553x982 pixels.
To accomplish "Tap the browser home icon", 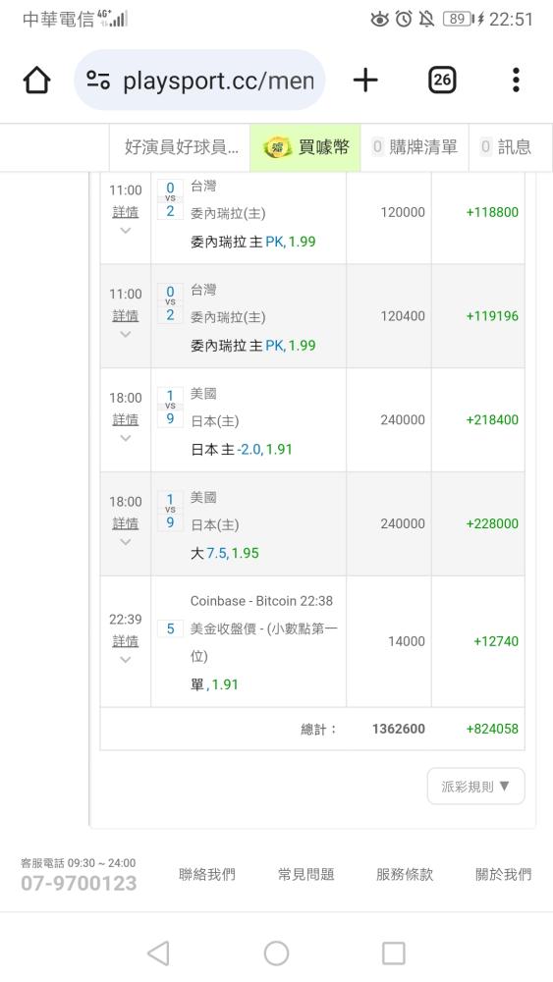I will [36, 81].
